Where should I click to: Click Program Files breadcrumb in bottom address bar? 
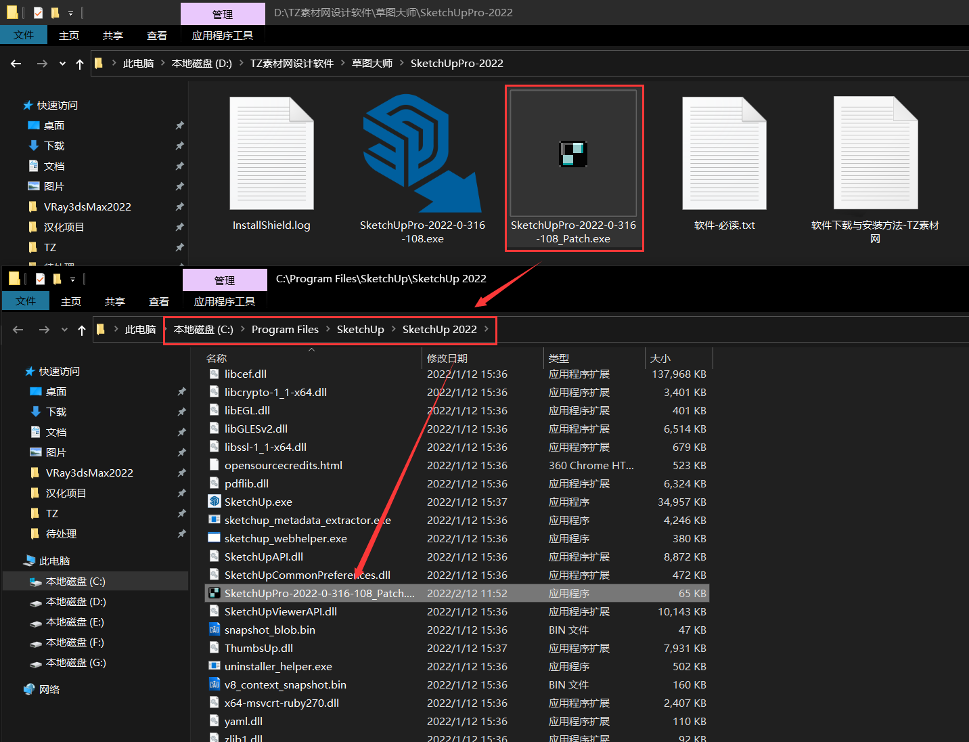(x=285, y=329)
